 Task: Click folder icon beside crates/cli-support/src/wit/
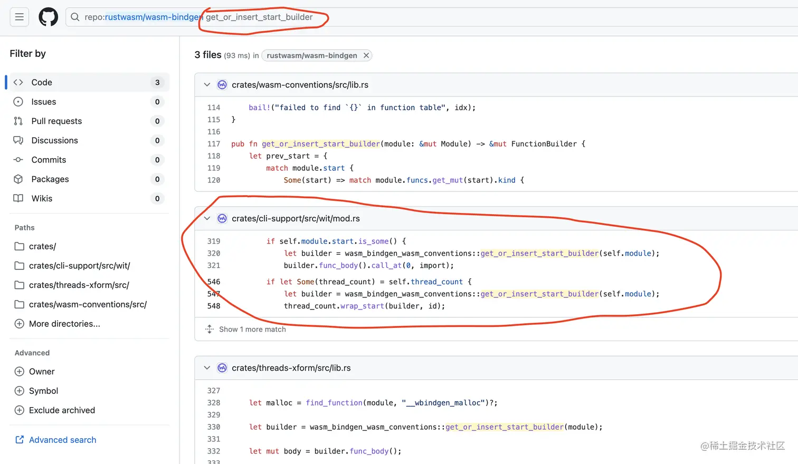tap(20, 266)
